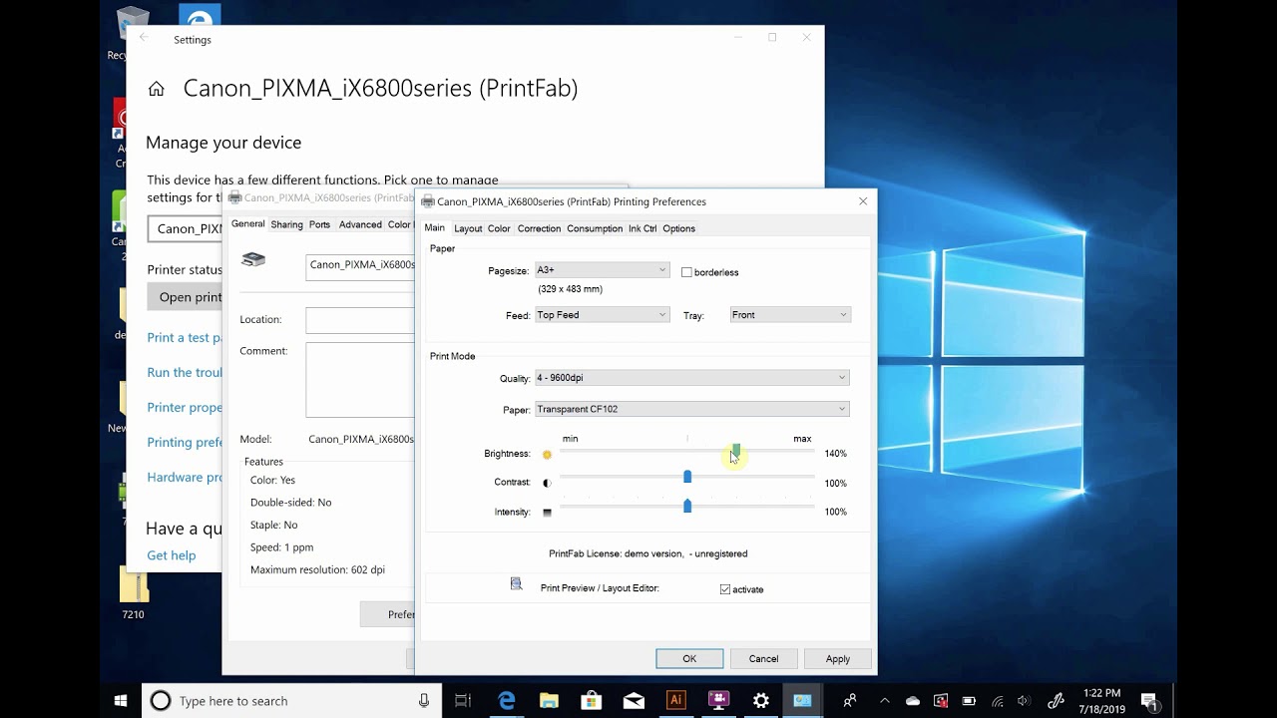Open the Feed dropdown showing Top Feed
The width and height of the screenshot is (1277, 718).
pos(602,315)
